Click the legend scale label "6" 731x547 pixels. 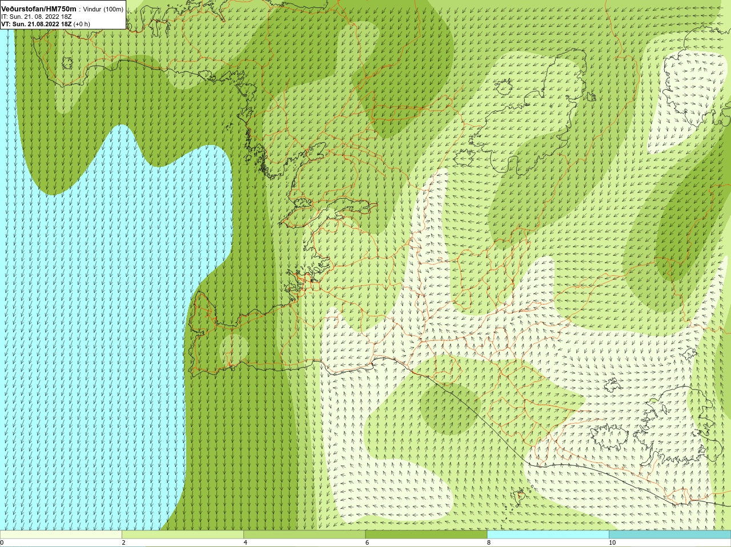(367, 542)
